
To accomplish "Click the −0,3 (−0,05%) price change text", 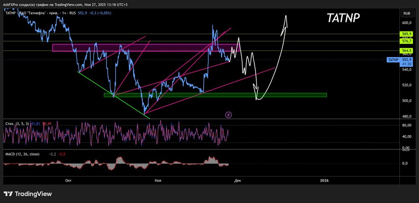I will coord(99,13).
